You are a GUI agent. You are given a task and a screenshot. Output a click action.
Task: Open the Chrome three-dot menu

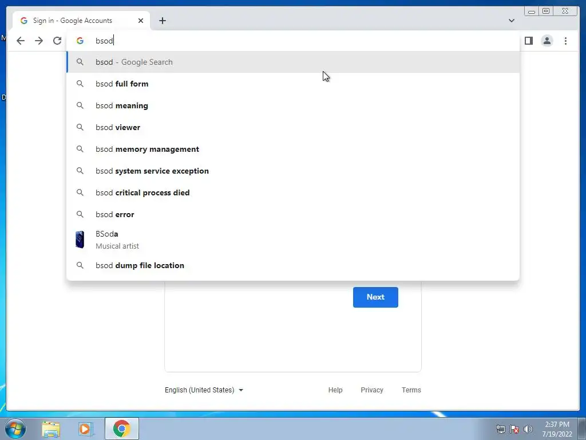click(565, 41)
